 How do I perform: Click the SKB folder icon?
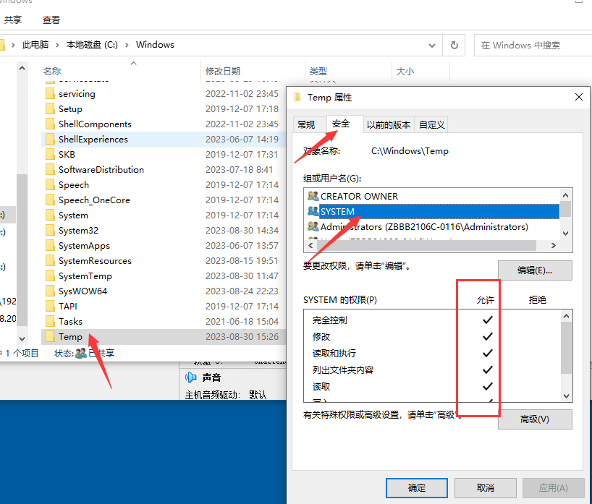click(x=50, y=154)
